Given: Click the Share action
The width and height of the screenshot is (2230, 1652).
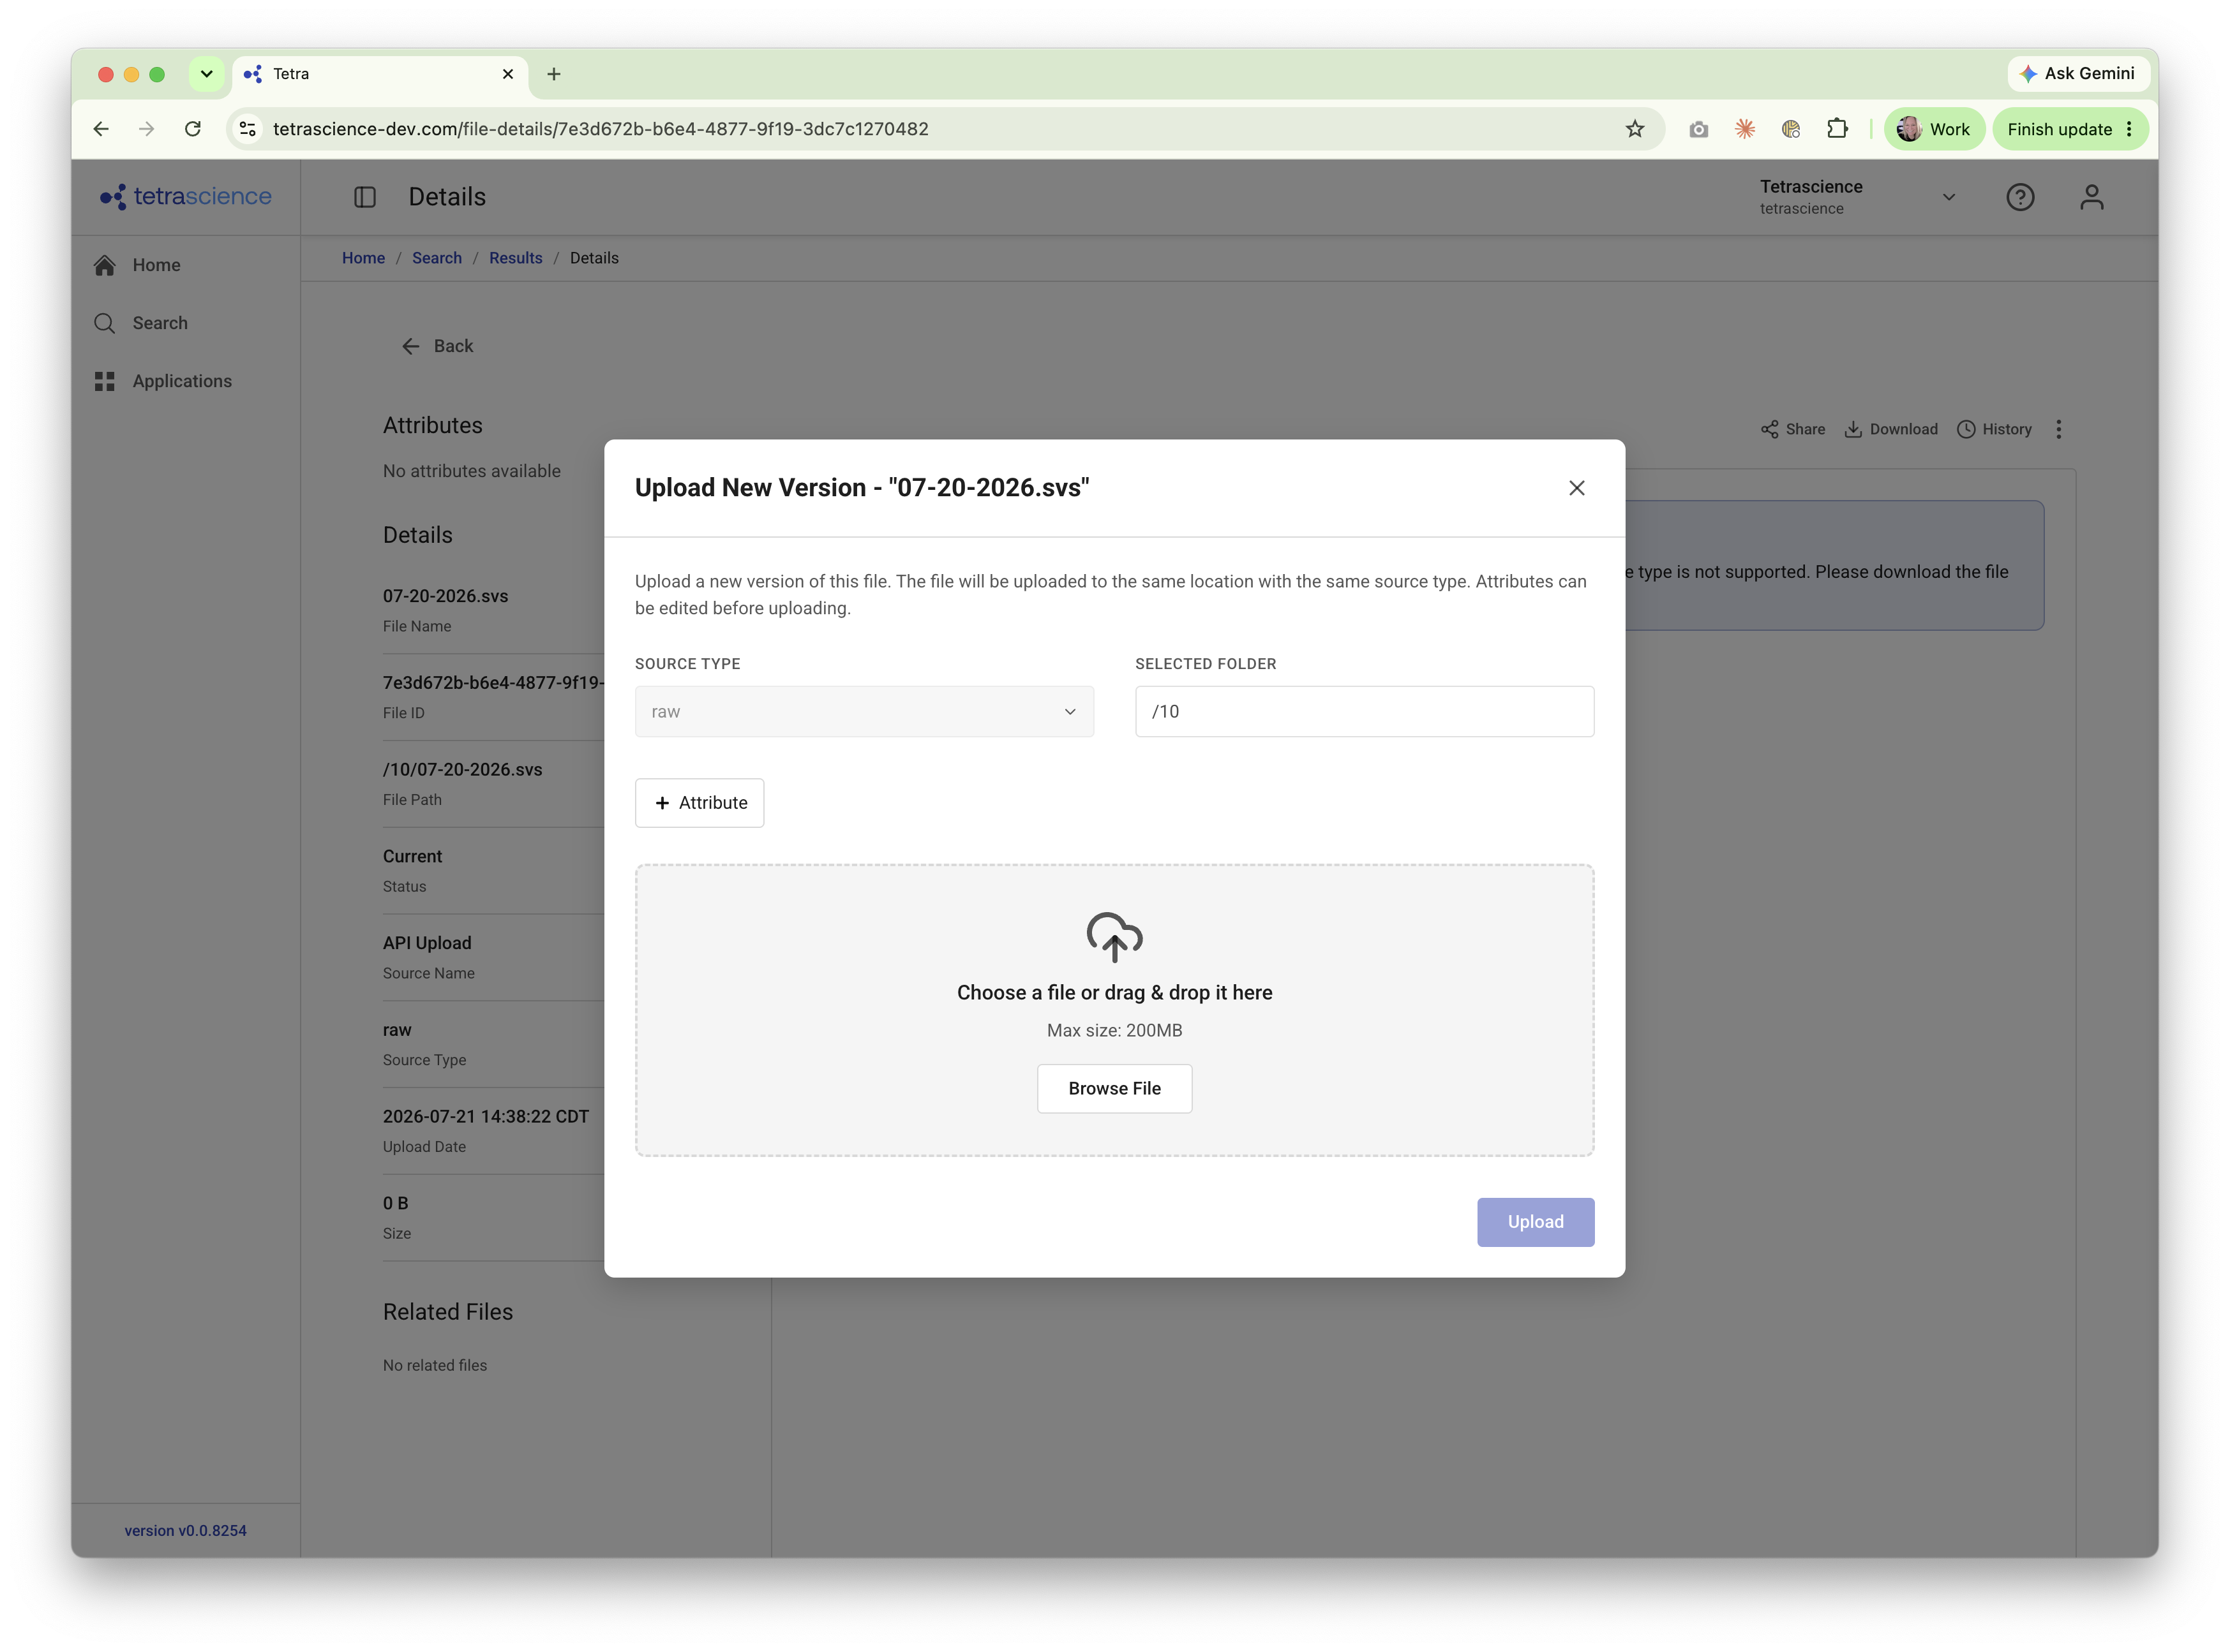Looking at the screenshot, I should [1792, 429].
